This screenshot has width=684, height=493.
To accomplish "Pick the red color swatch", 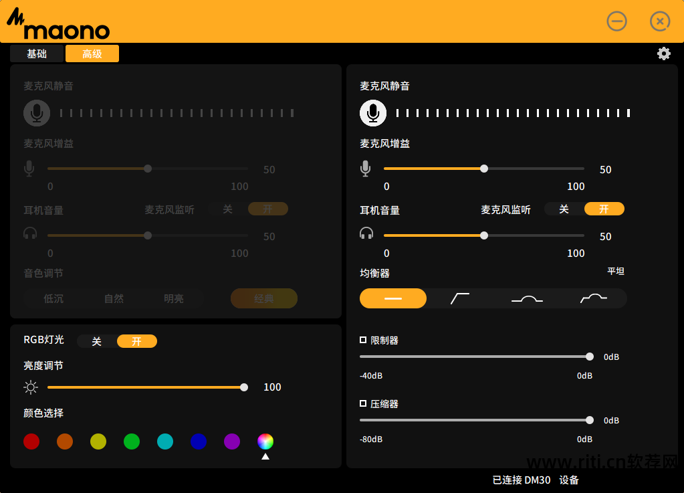I will point(31,441).
